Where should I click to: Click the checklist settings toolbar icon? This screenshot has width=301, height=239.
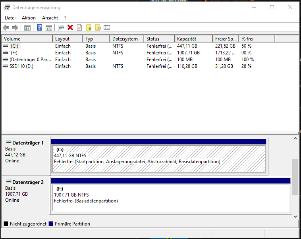click(x=107, y=27)
